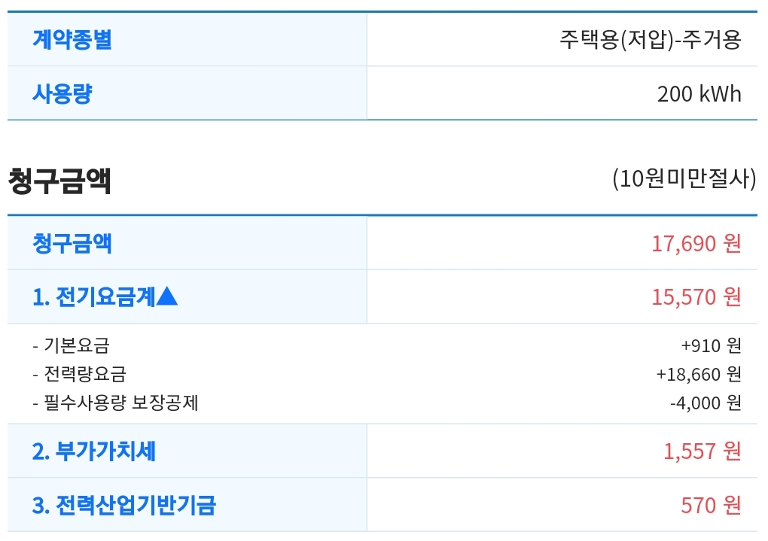This screenshot has height=541, width=768.
Task: Click the 전력량요금 line item
Action: [84, 374]
